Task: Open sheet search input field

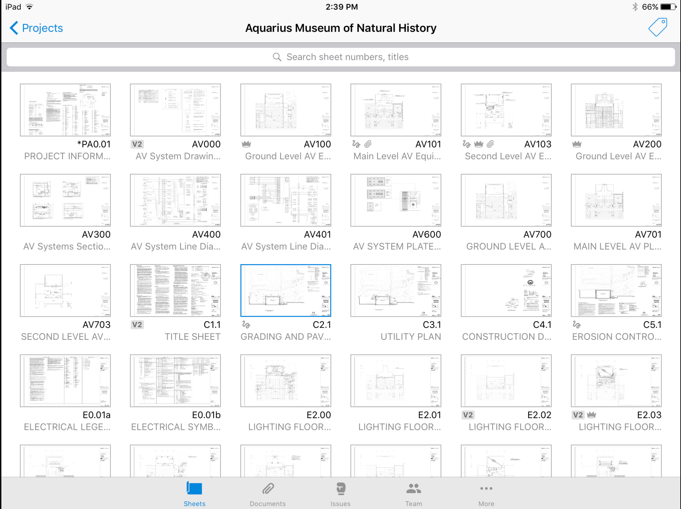Action: [x=340, y=57]
